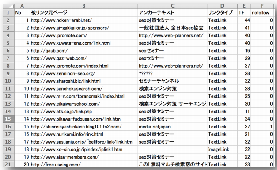
Task: Click the 'リンクタイプ' header cell
Action: click(x=222, y=12)
